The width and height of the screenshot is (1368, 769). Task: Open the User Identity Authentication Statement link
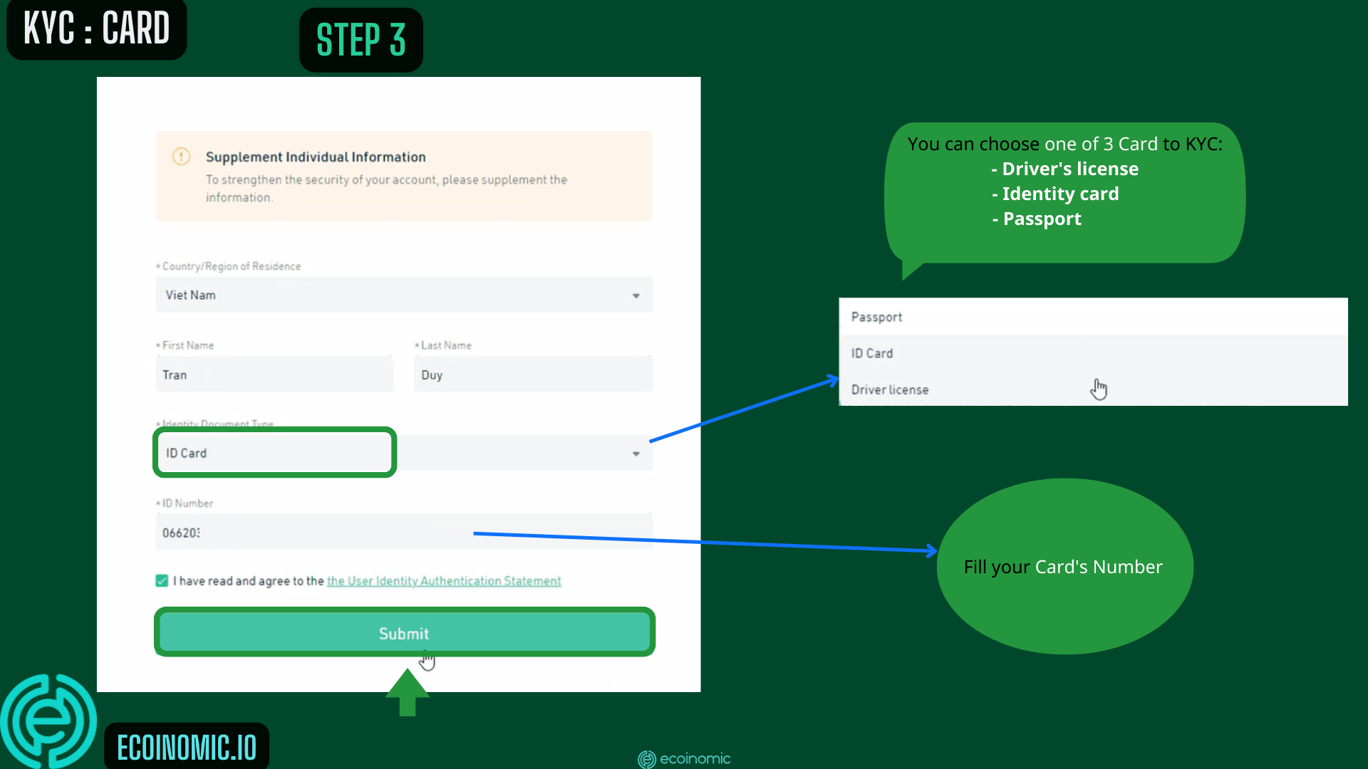pos(443,580)
